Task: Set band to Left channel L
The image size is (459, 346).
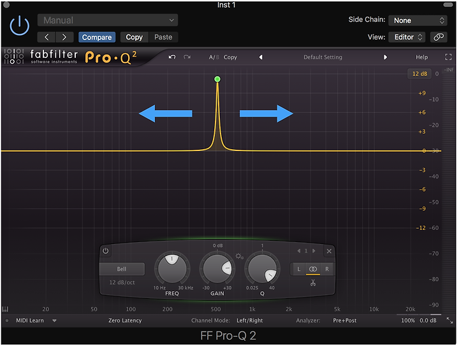Action: (298, 269)
